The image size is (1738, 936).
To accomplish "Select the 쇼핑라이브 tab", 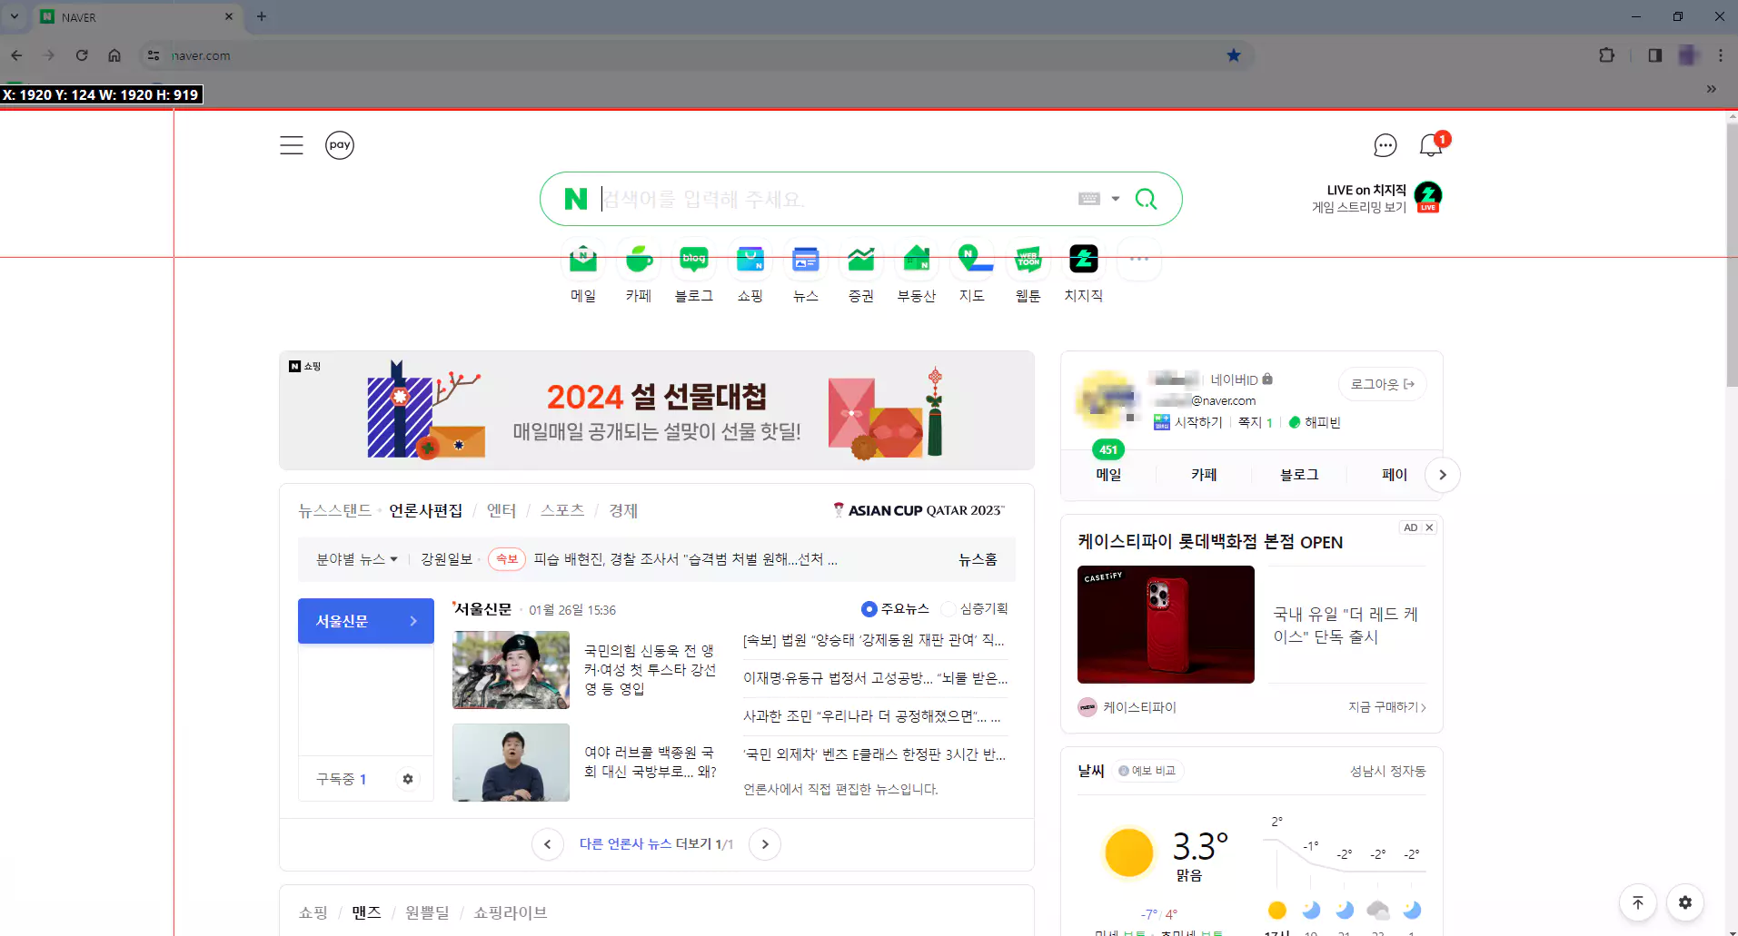I will (x=511, y=912).
